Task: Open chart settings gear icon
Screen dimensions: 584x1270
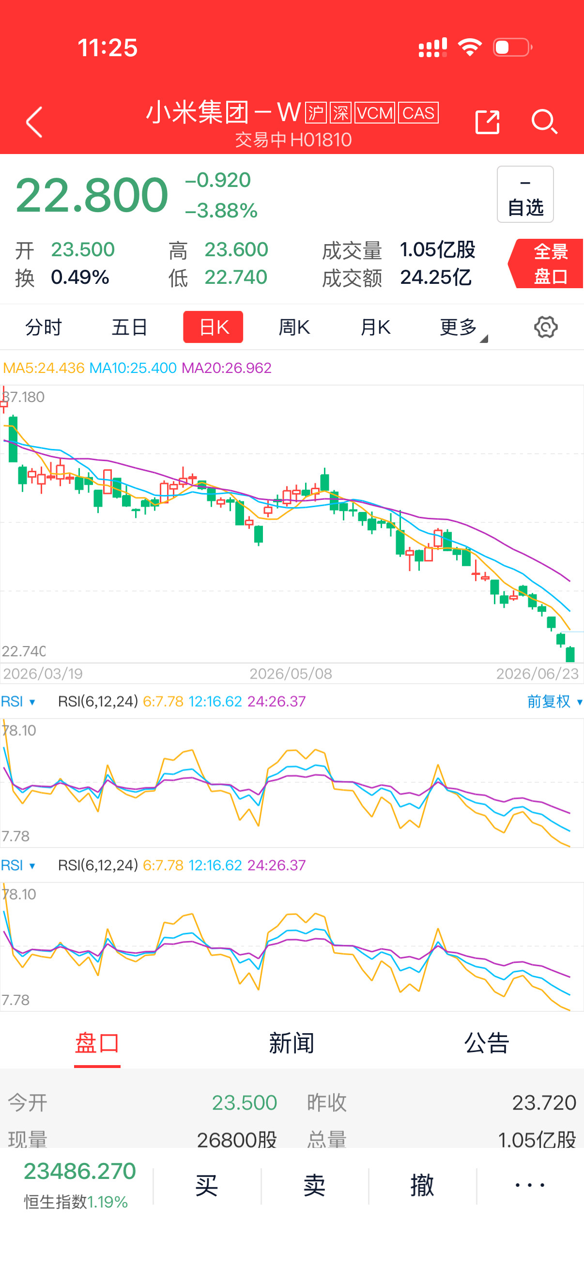Action: tap(546, 327)
